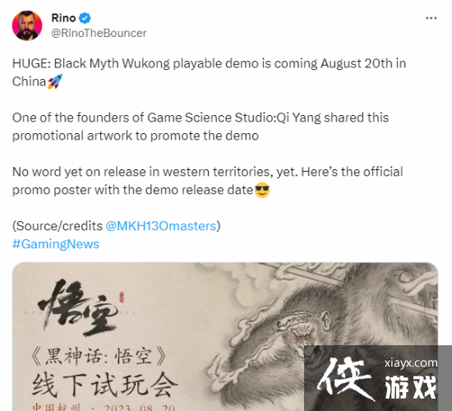
Task: Click the Rino display name
Action: (x=63, y=18)
